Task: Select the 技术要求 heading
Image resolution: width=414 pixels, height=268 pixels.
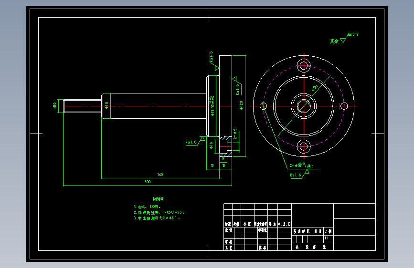Action: 158,199
